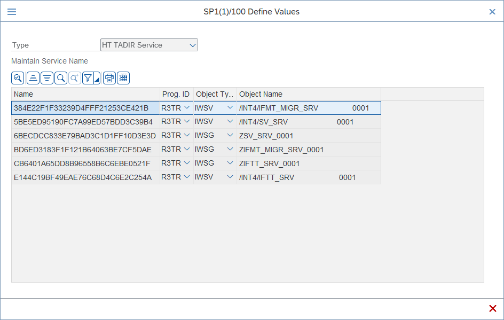This screenshot has height=320, width=504.
Task: Click the Details magnifier-with-check icon
Action: [18, 78]
